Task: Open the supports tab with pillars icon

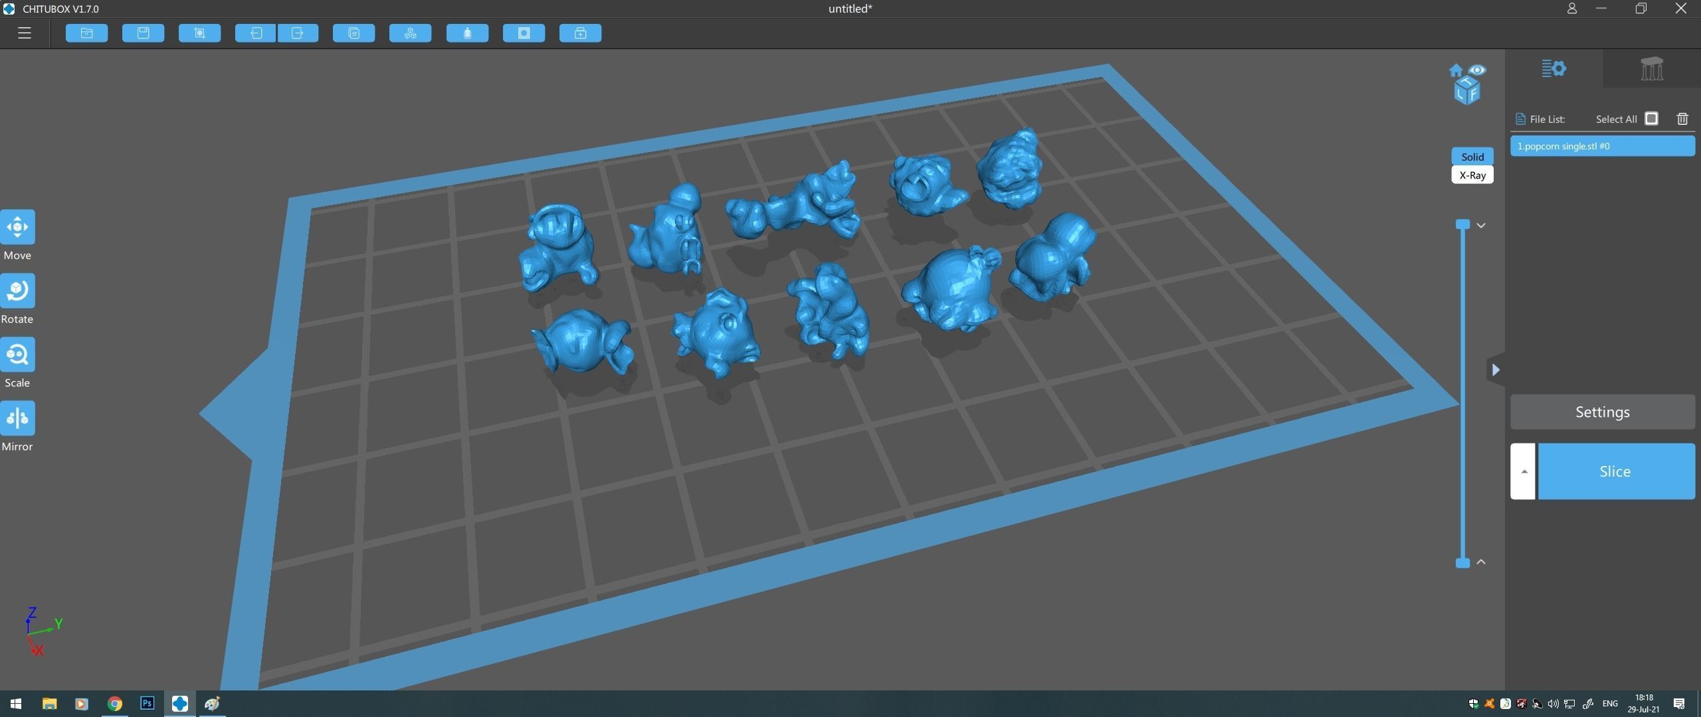Action: click(x=1652, y=68)
